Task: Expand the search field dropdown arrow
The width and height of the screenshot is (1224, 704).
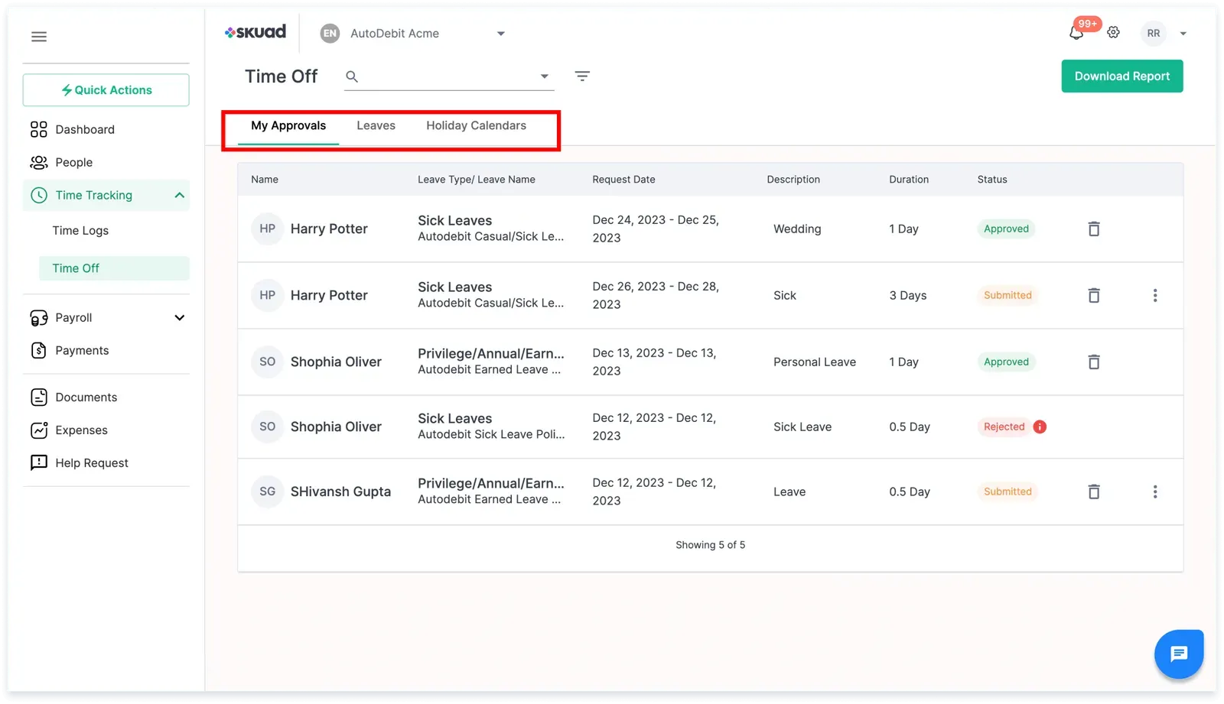Action: point(544,76)
